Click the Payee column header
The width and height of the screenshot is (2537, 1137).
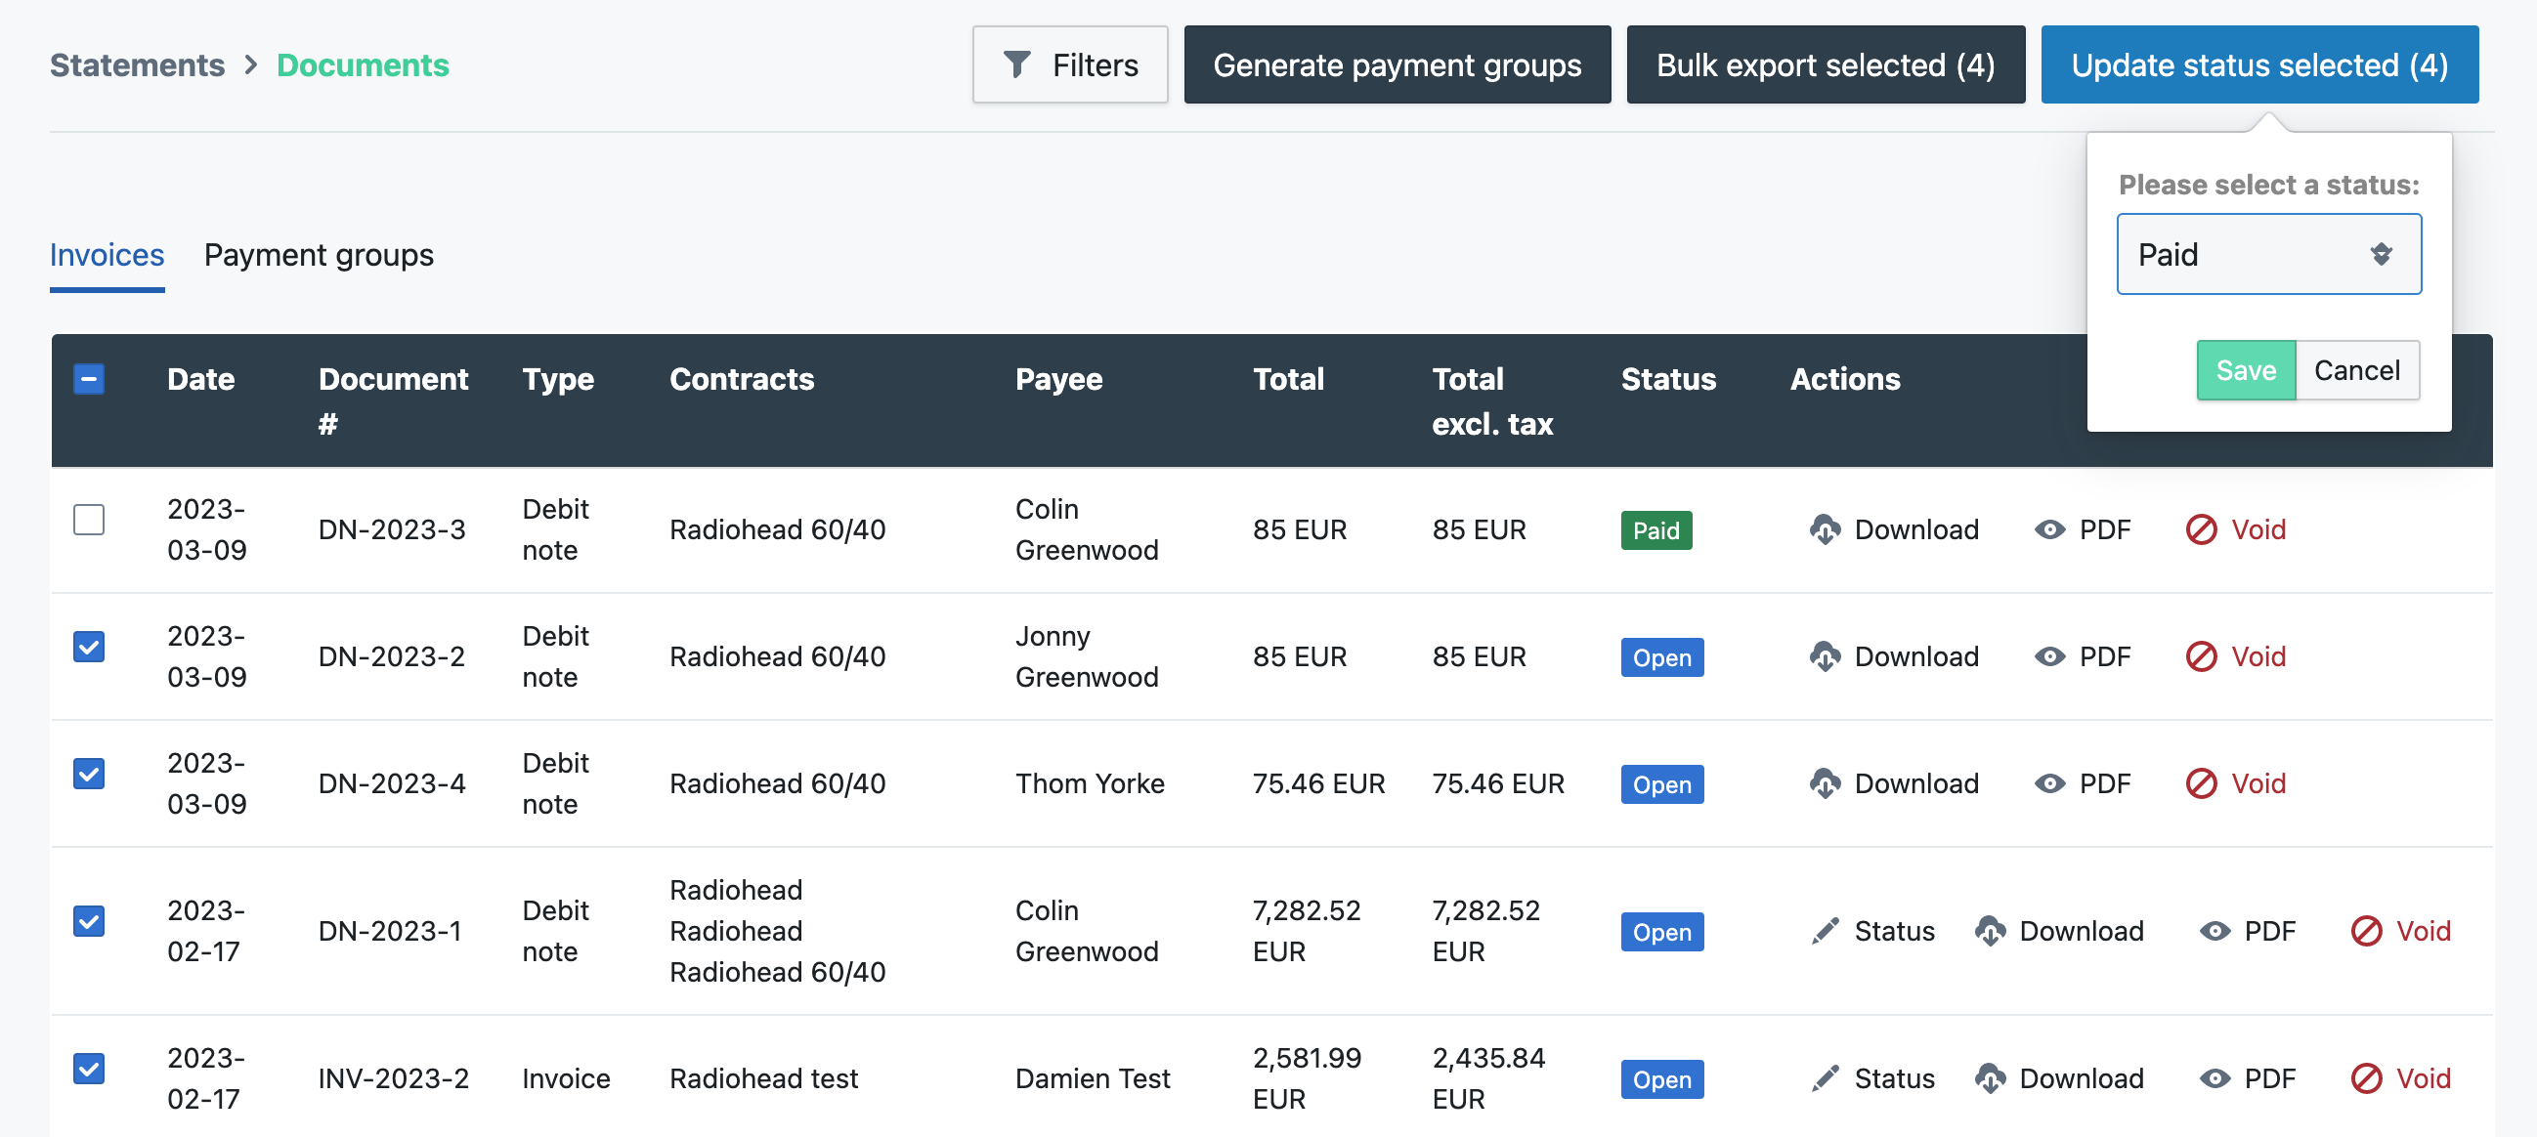[x=1058, y=380]
